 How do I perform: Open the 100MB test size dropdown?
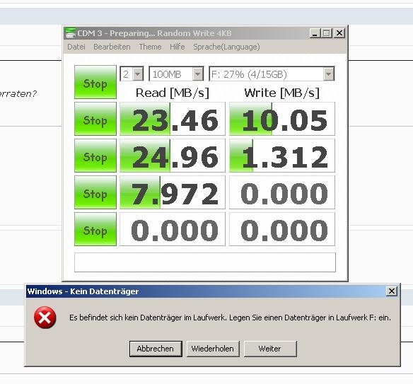click(176, 74)
